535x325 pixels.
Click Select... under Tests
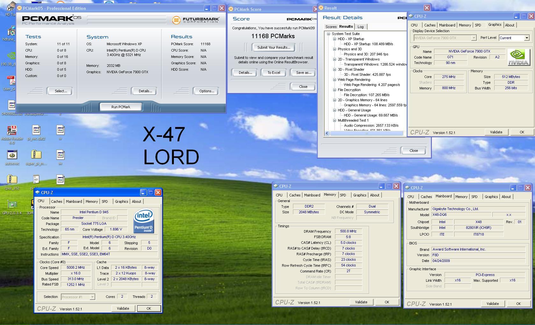61,91
